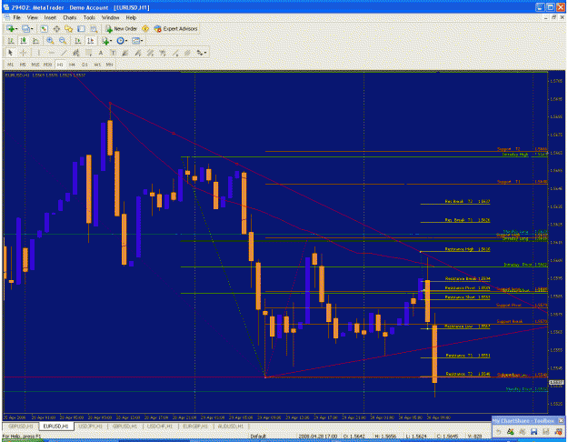Image resolution: width=568 pixels, height=442 pixels.
Task: Open the Insert menu
Action: click(50, 17)
